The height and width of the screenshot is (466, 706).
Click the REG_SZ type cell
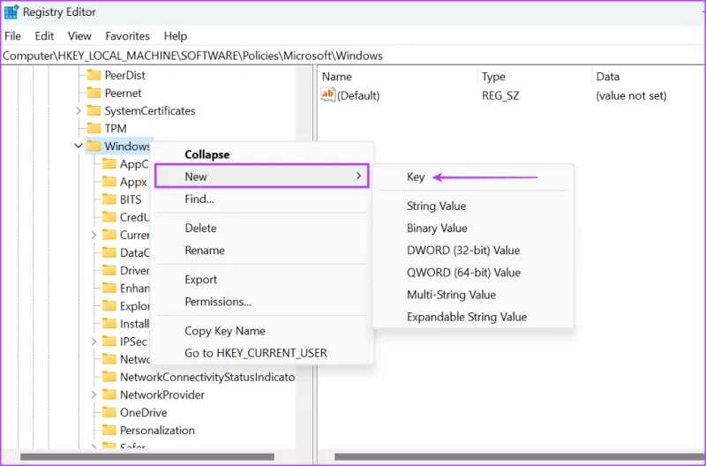[x=500, y=95]
